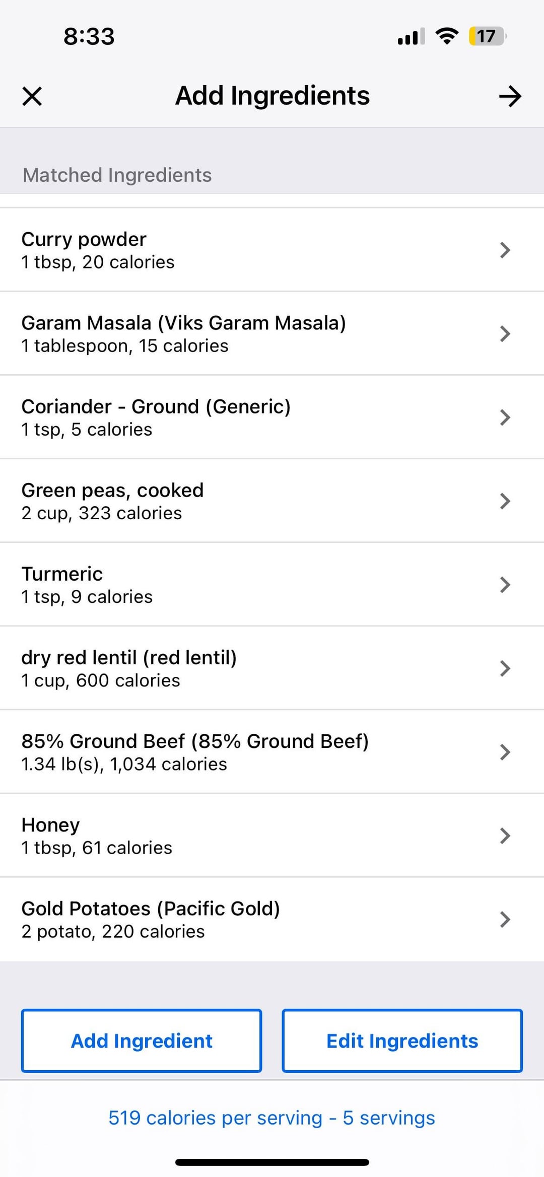Tap the forward arrow to continue
Image resolution: width=544 pixels, height=1177 pixels.
tap(510, 96)
